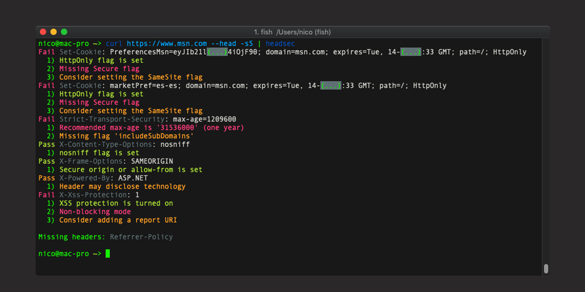The width and height of the screenshot is (585, 292).
Task: Click the https://www.msn.com URL in command
Action: tap(167, 44)
